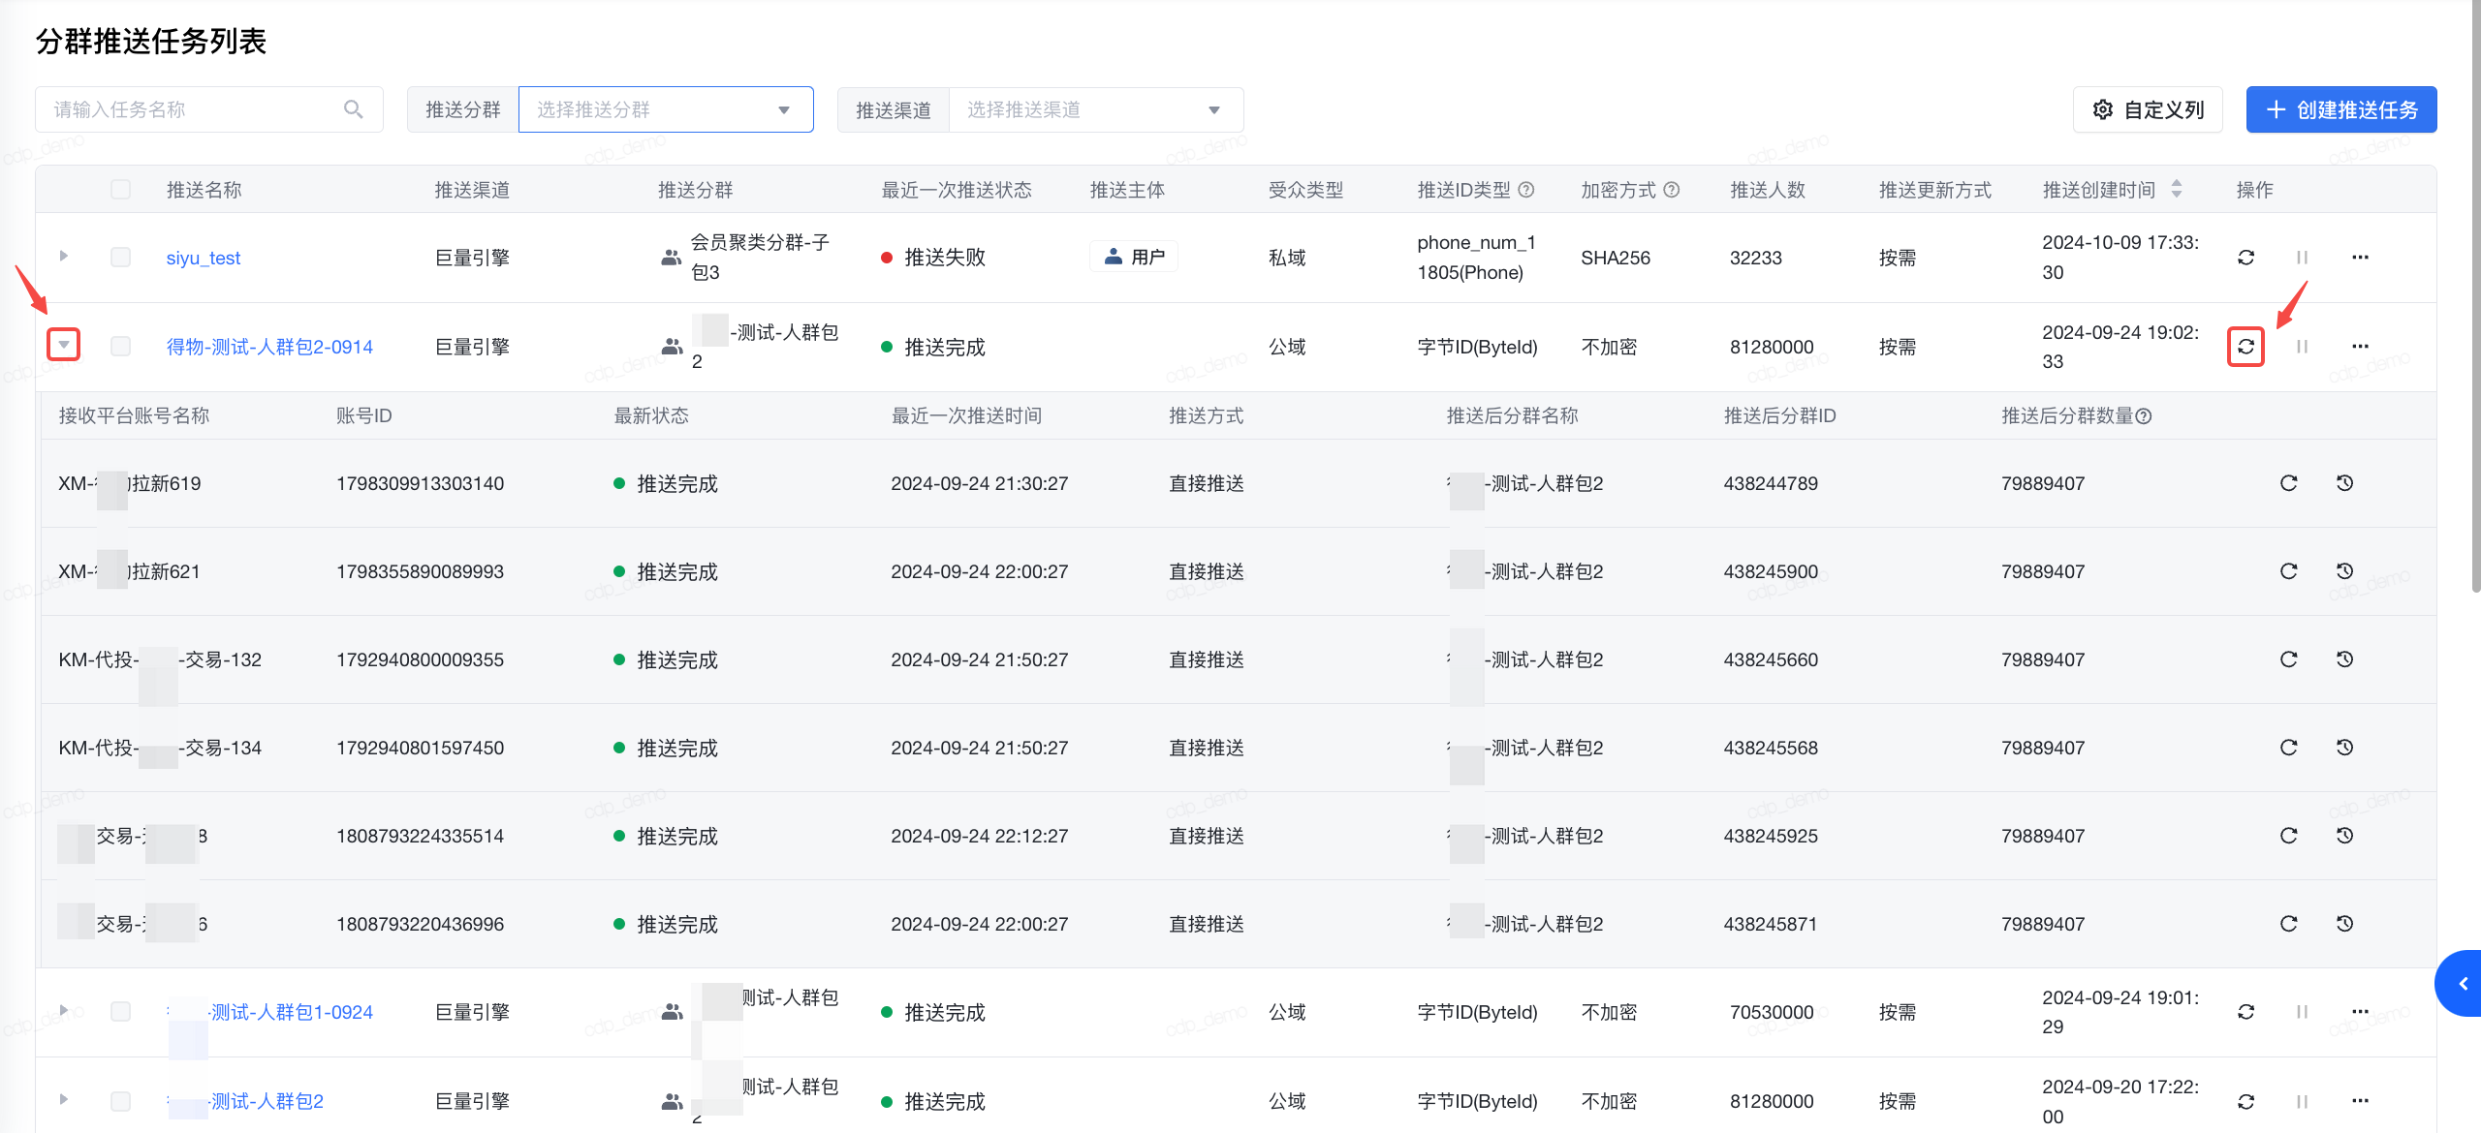Open push history for account 1798355890089993
Image resolution: width=2481 pixels, height=1133 pixels.
(2344, 571)
